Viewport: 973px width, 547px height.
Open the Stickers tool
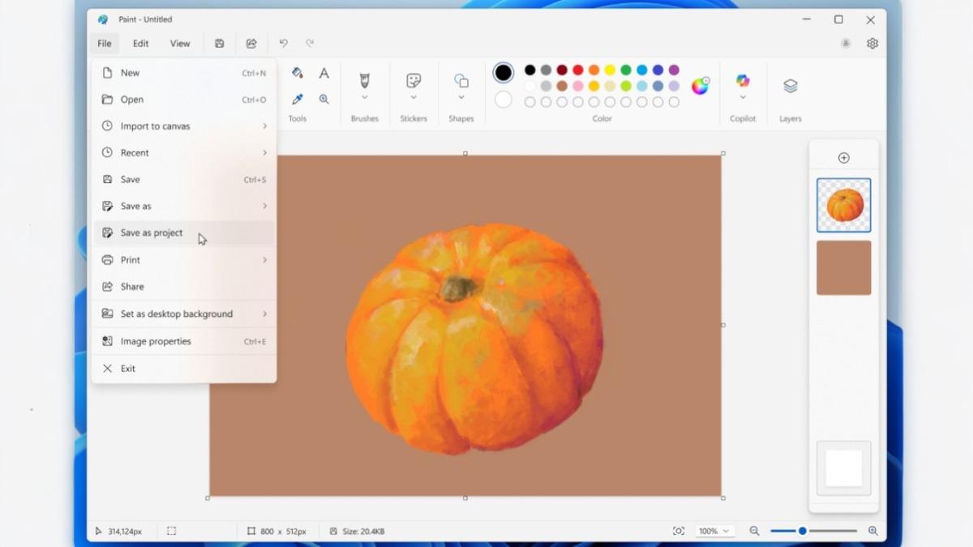point(414,81)
